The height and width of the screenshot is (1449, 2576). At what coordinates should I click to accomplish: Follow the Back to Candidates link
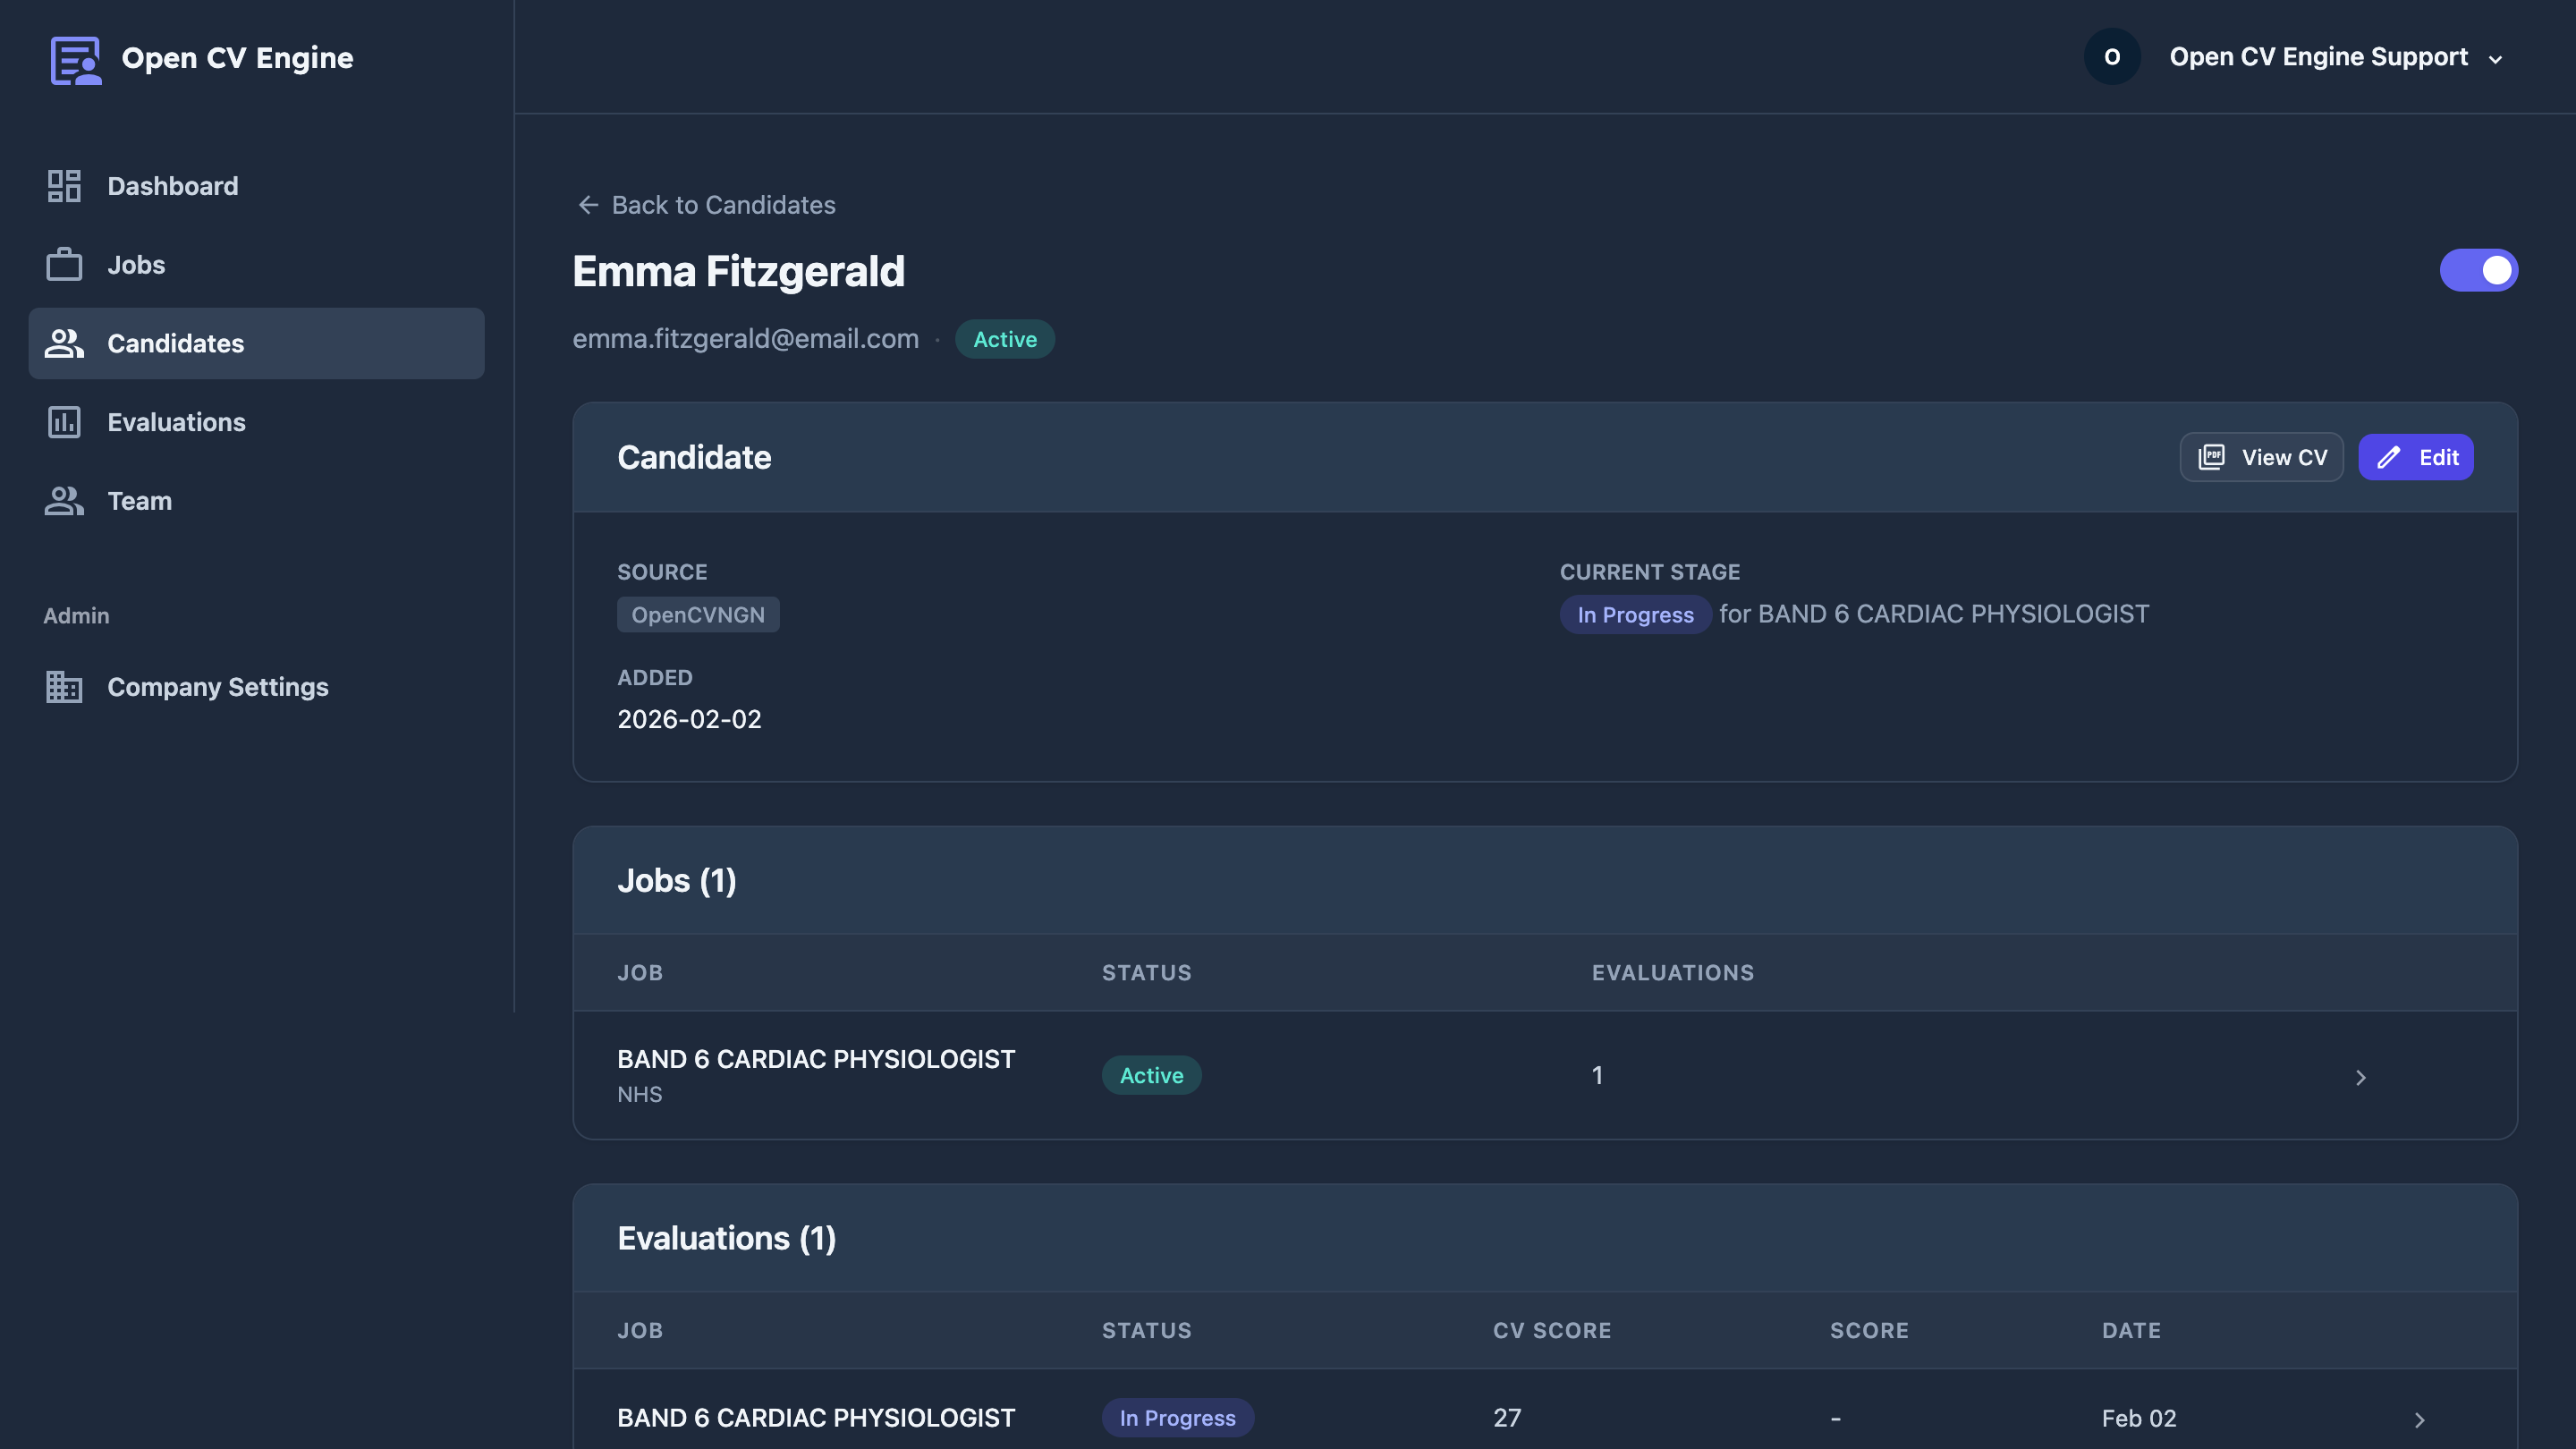click(x=722, y=205)
